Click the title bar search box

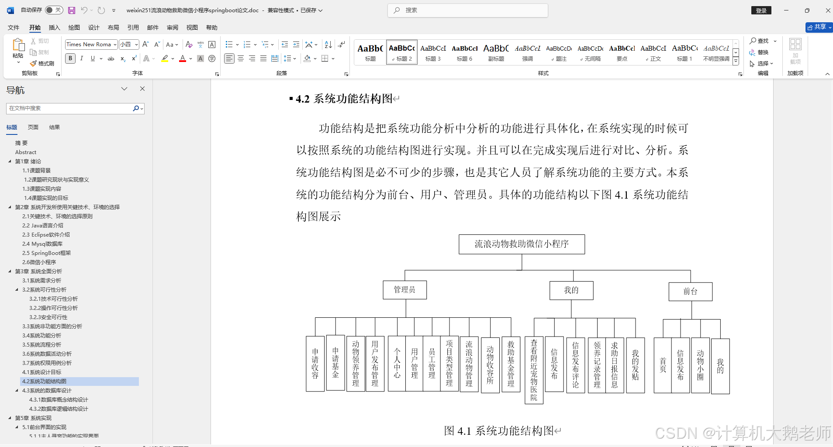pyautogui.click(x=468, y=10)
